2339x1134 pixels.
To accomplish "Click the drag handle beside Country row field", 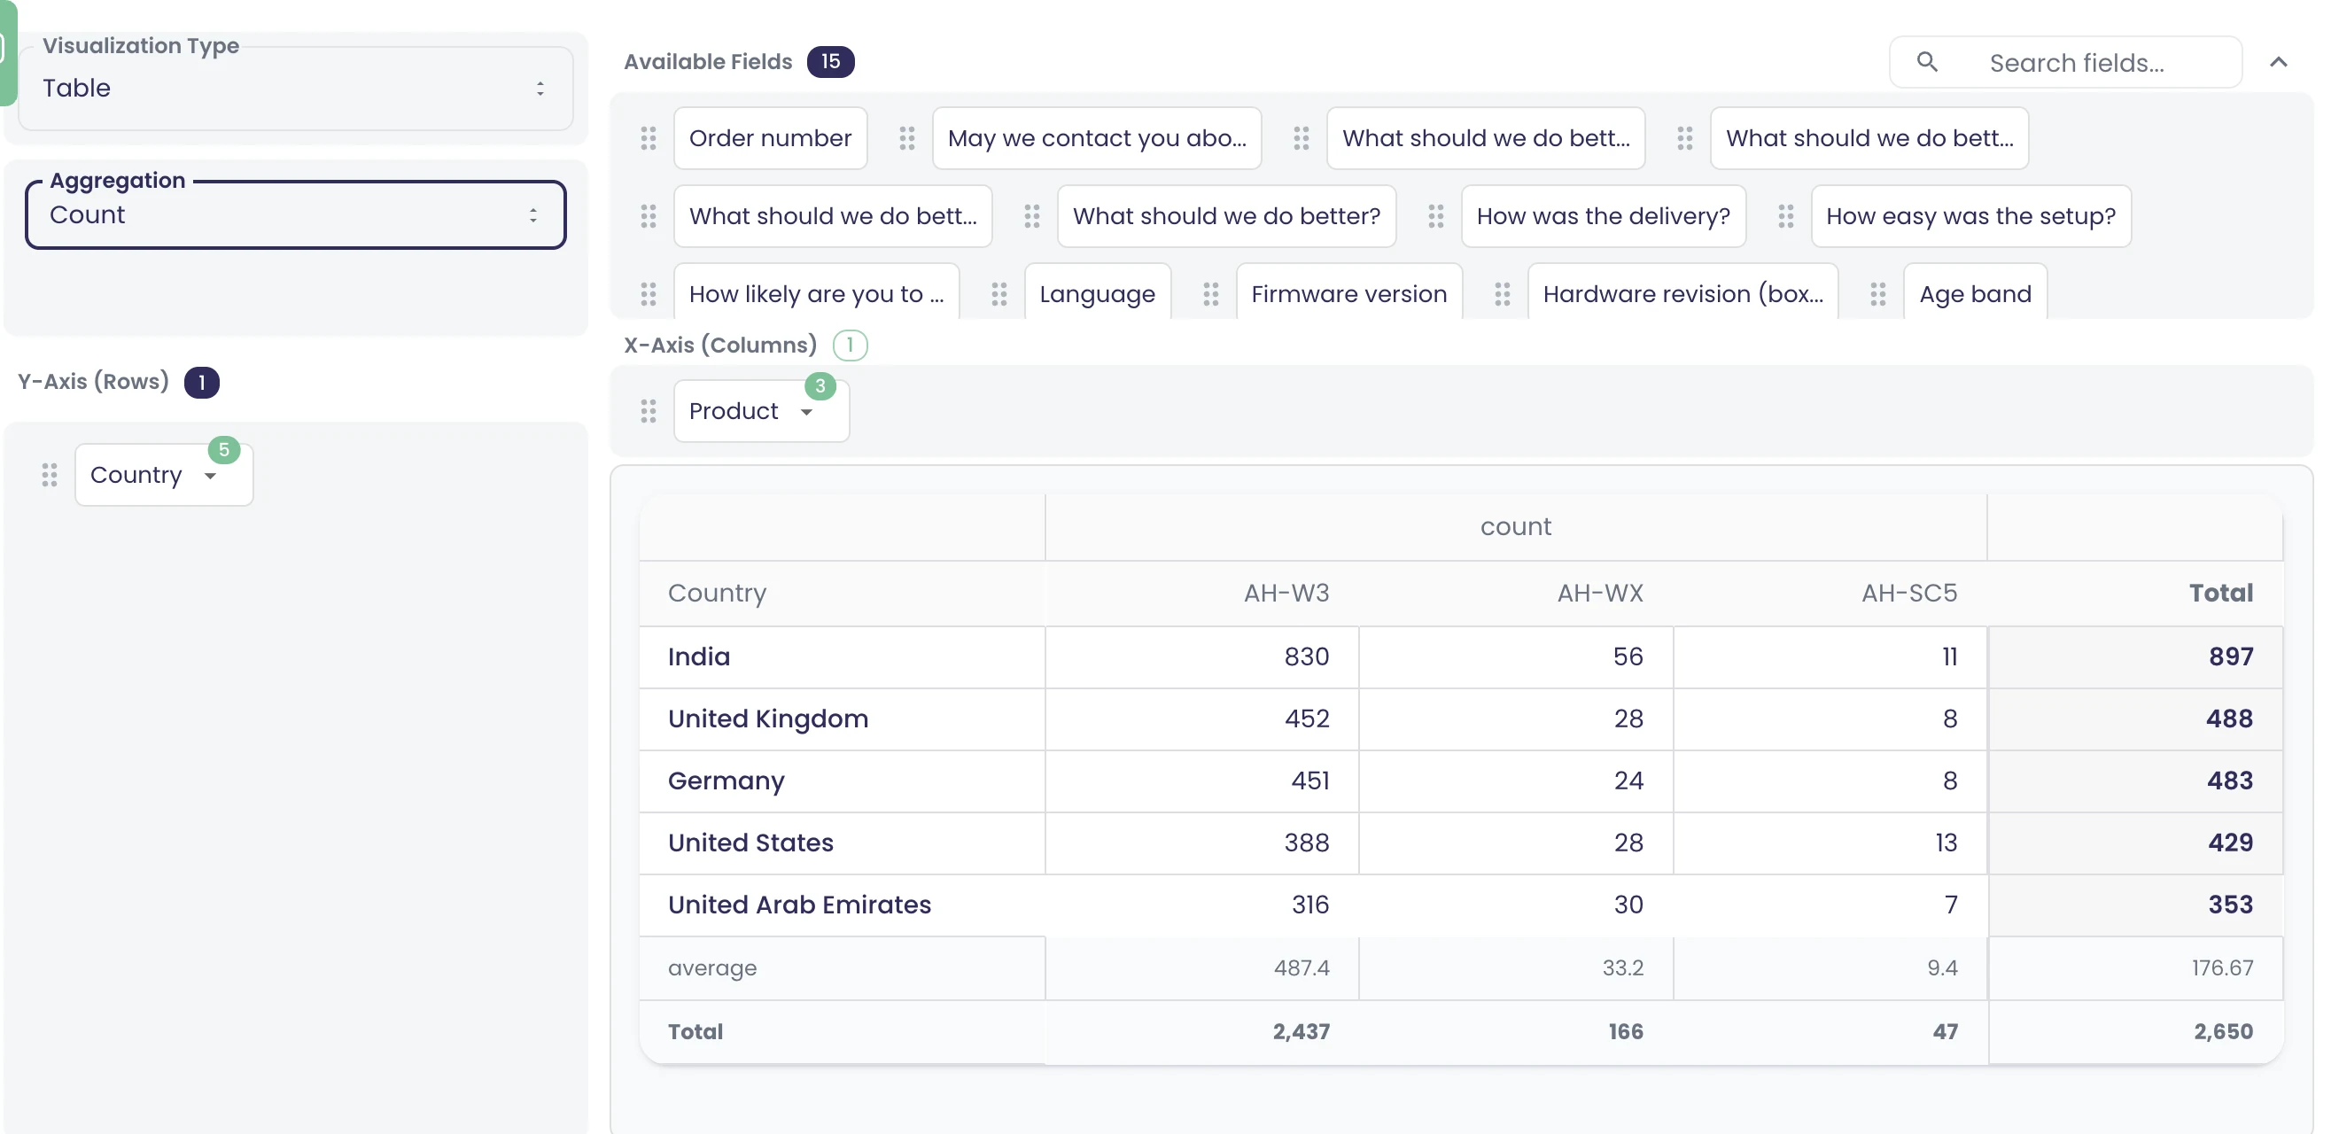I will pos(50,475).
